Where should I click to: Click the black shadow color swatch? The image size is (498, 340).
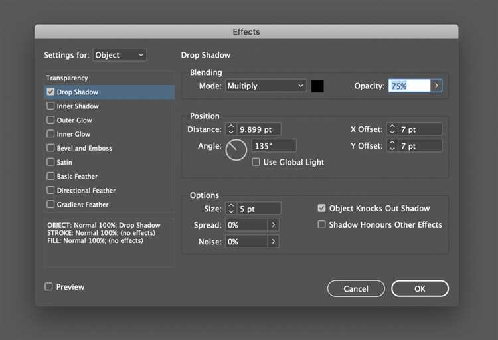click(x=317, y=86)
